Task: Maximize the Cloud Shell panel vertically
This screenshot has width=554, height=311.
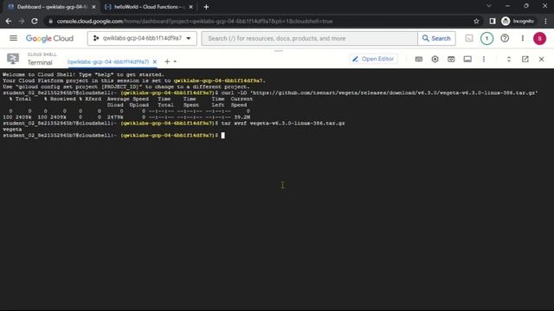Action: tap(509, 60)
